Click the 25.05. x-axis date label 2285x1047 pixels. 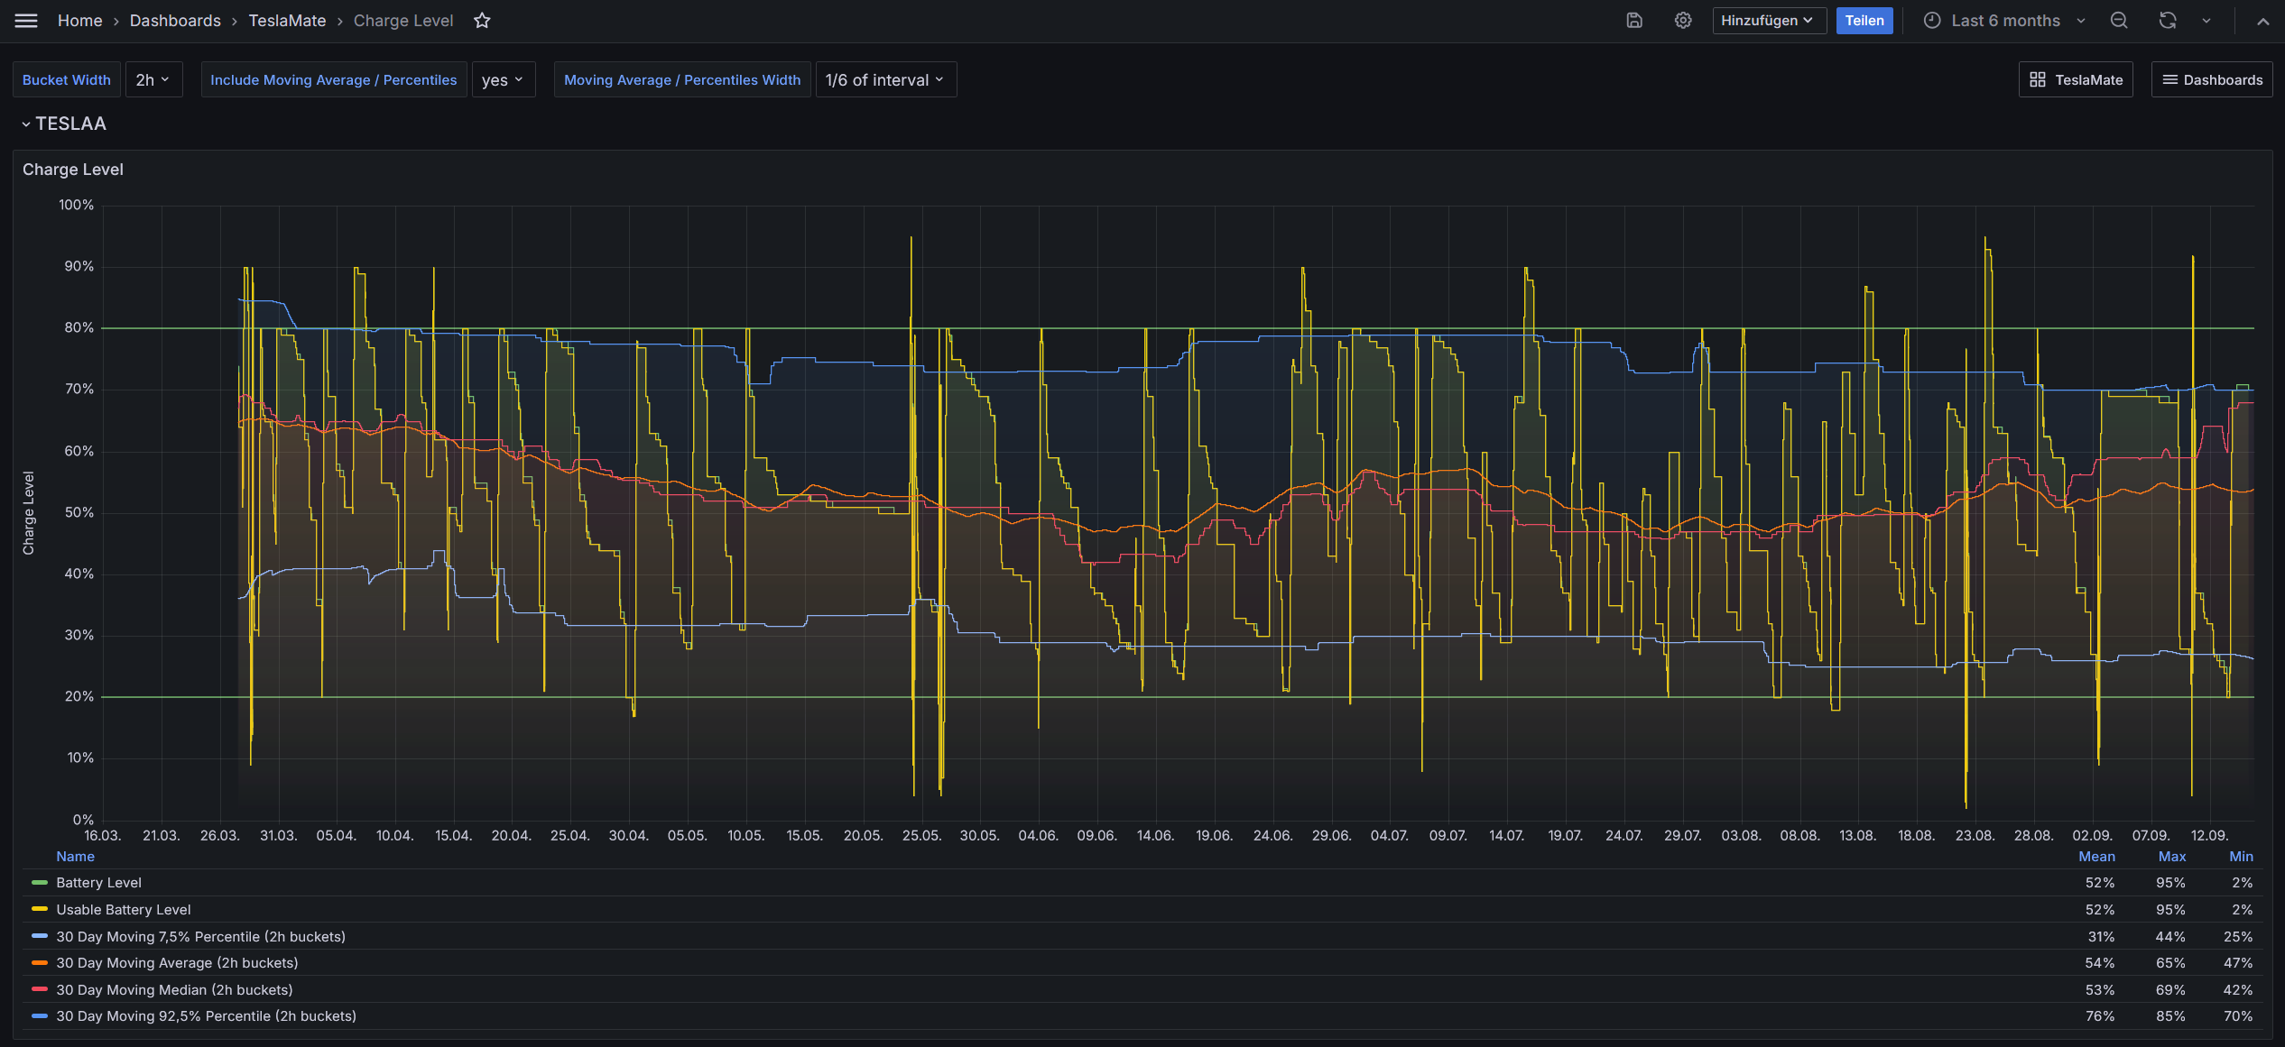pos(921,836)
